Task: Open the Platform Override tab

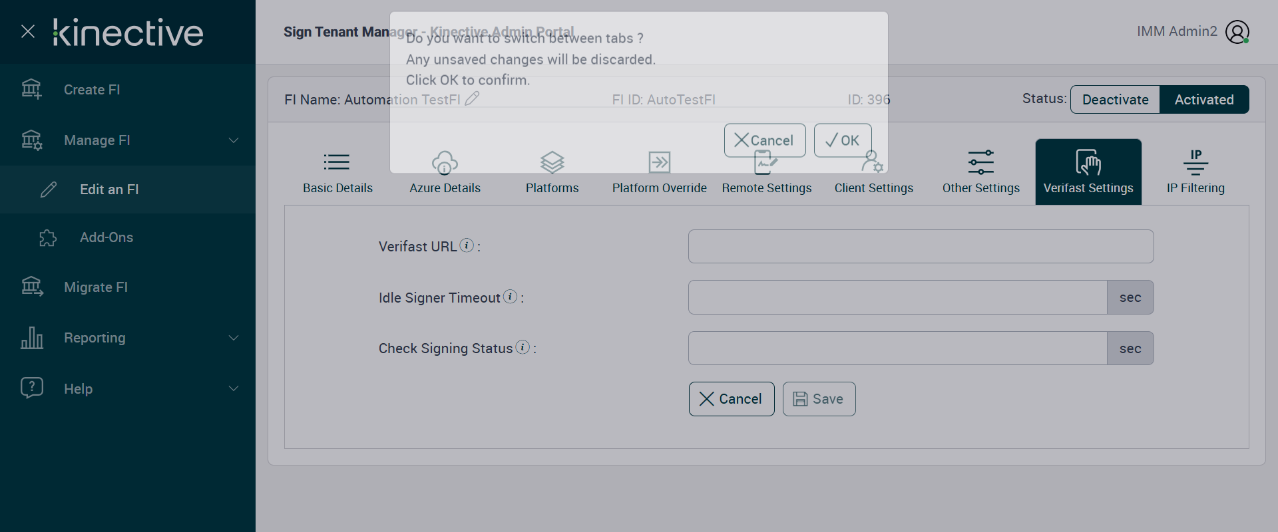Action: point(660,172)
